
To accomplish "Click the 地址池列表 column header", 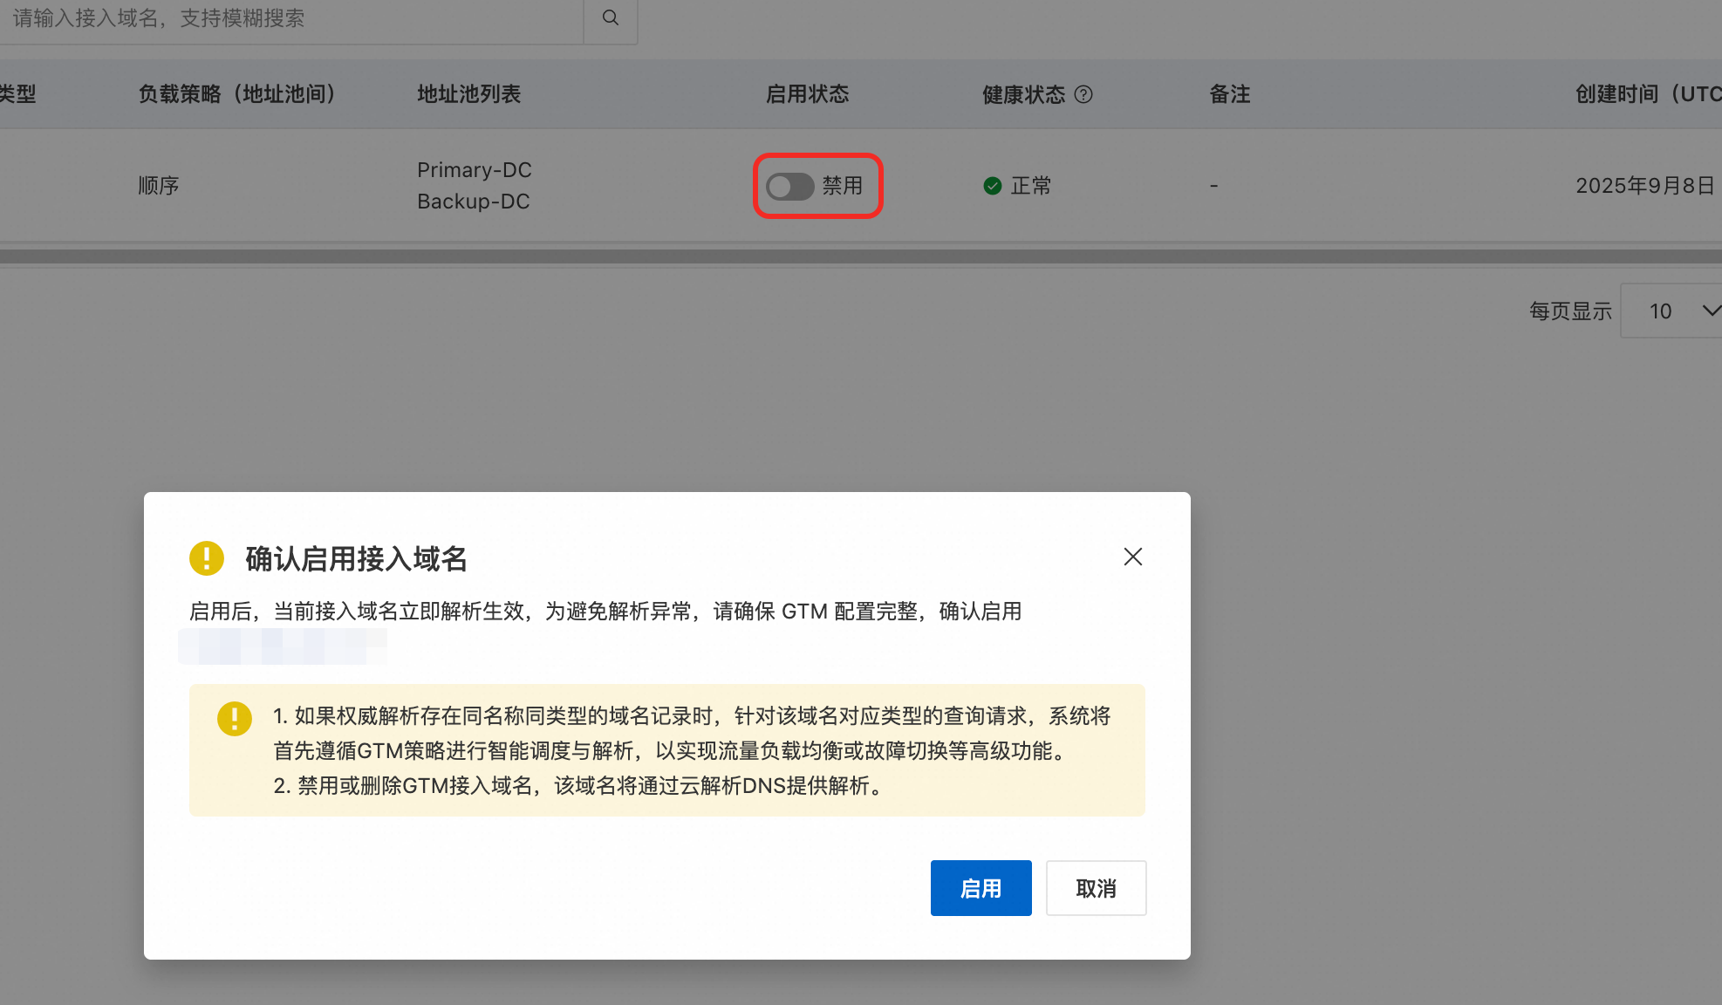I will pos(468,94).
